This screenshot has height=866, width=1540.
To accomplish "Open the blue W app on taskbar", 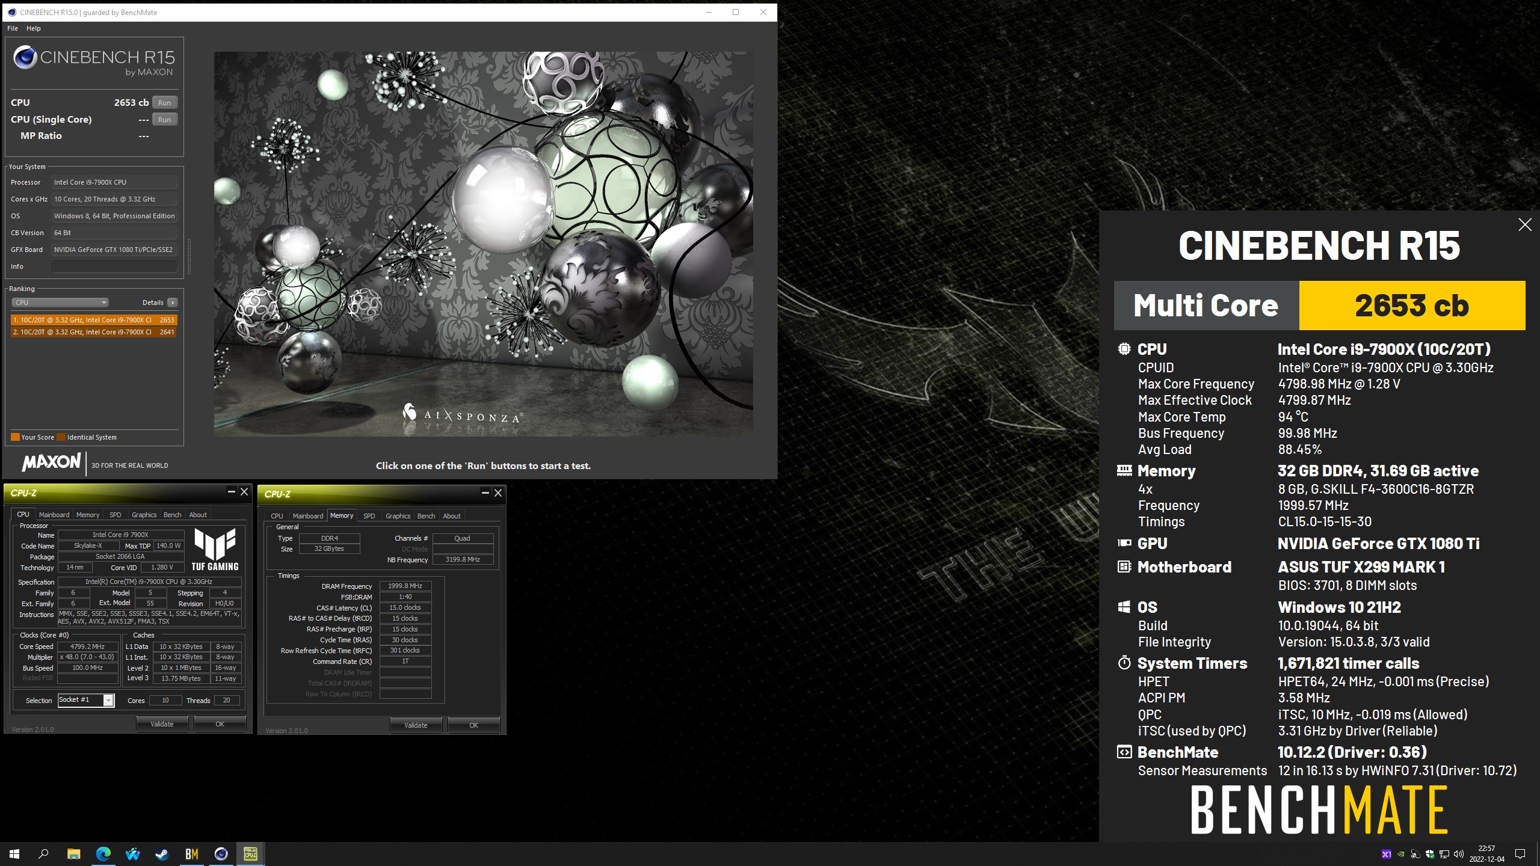I will (x=132, y=854).
